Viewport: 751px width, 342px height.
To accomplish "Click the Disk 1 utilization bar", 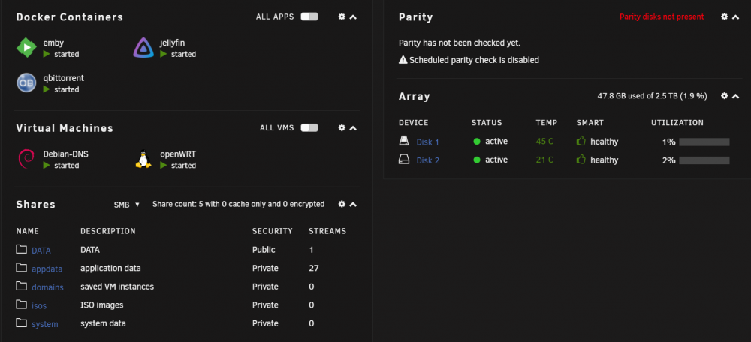I will pos(704,142).
